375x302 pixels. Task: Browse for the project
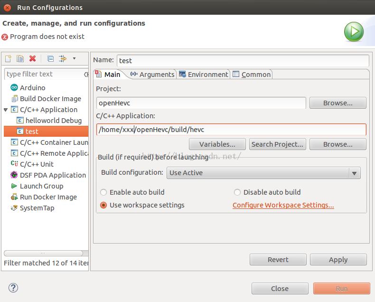point(337,103)
